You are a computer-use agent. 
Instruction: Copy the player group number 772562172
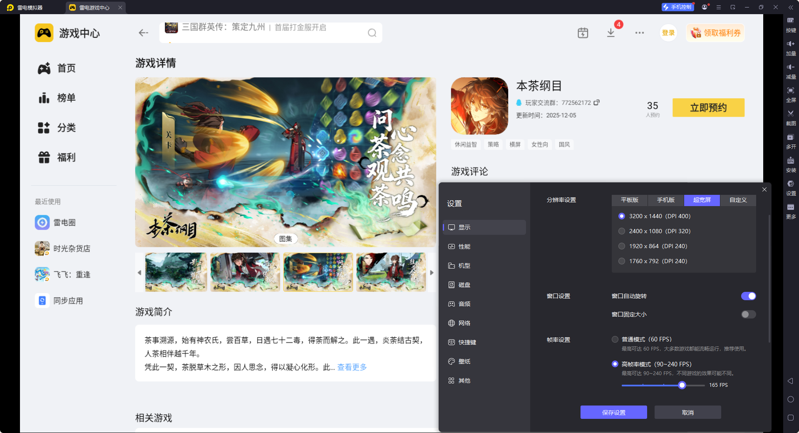tap(597, 102)
